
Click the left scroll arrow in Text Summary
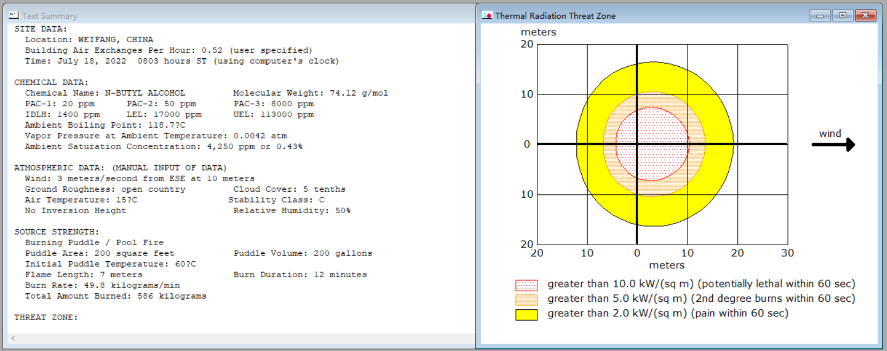13,338
